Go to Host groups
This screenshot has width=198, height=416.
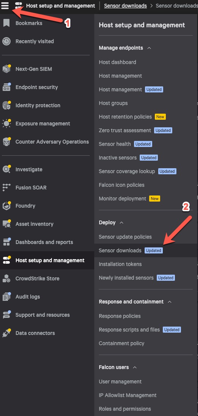point(113,103)
